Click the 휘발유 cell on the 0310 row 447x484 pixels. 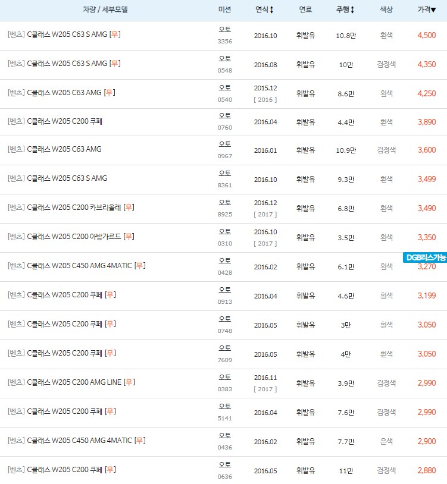coord(305,237)
